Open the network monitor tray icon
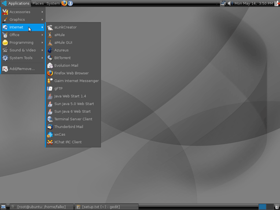Image resolution: width=280 pixels, height=210 pixels. click(x=222, y=3)
